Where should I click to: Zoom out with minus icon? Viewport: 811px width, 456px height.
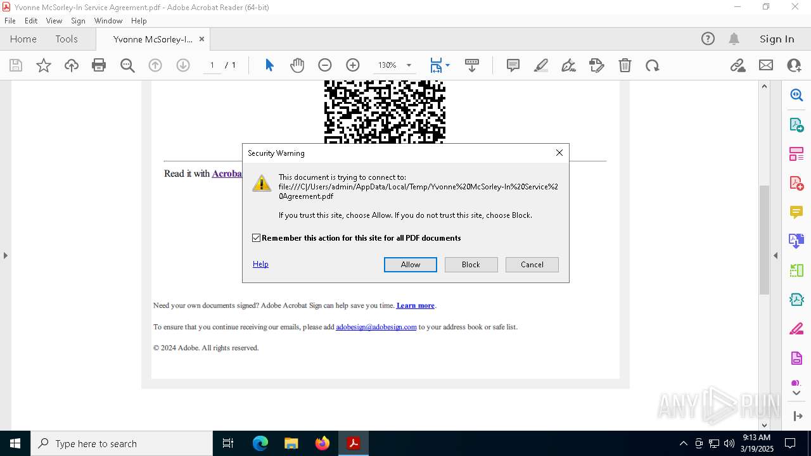click(x=325, y=65)
